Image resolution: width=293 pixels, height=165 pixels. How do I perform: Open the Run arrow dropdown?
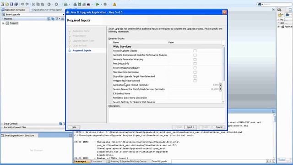pos(101,4)
